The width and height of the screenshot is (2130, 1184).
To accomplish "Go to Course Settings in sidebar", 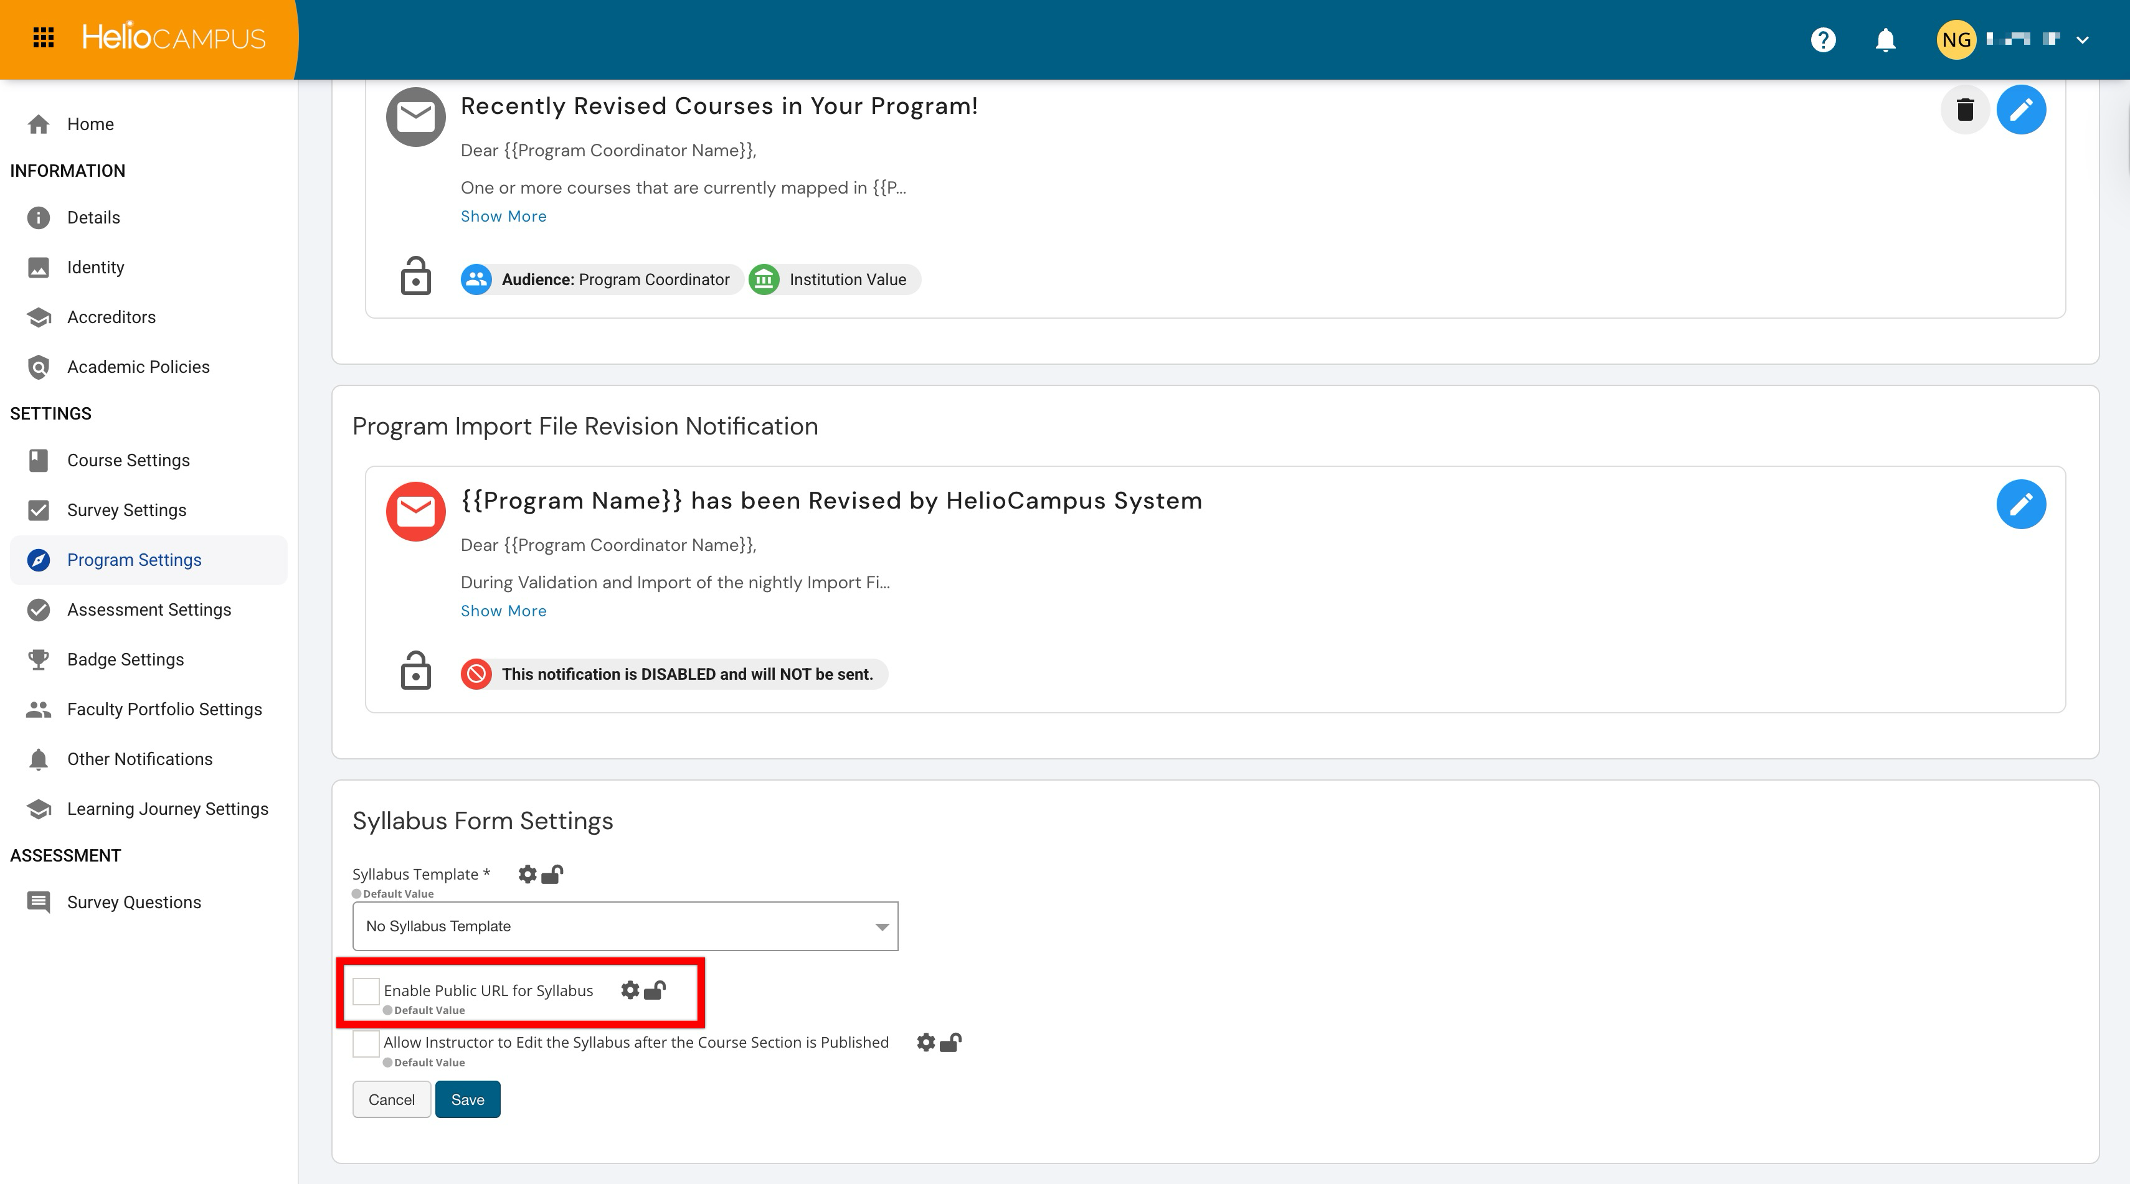I will point(128,460).
